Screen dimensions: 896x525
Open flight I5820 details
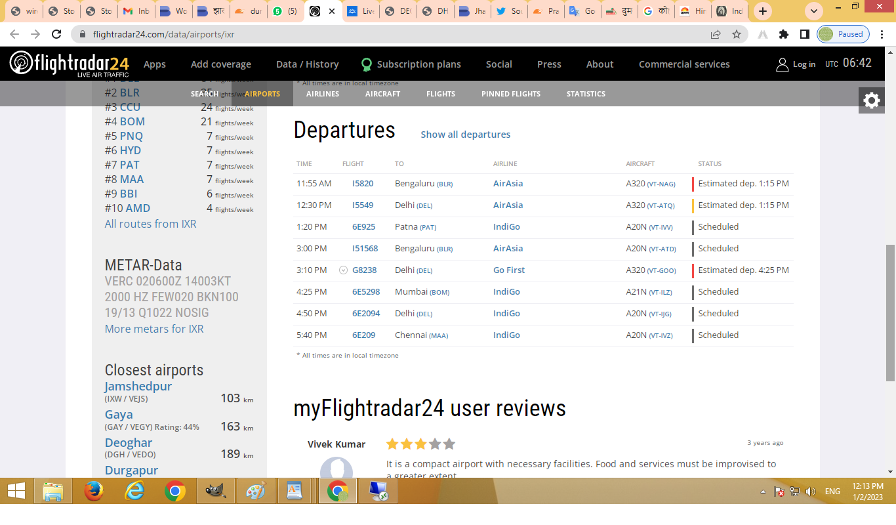click(363, 184)
